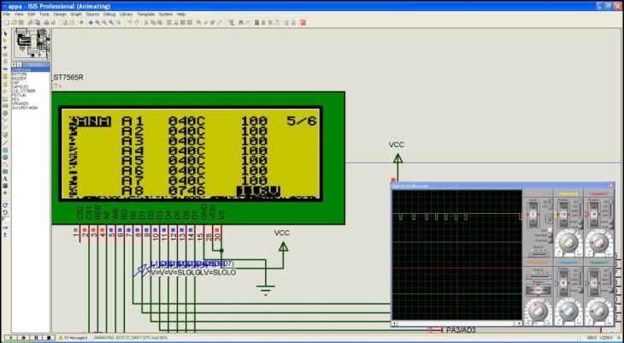Click the Play simulation button
The width and height of the screenshot is (624, 343).
(x=11, y=338)
